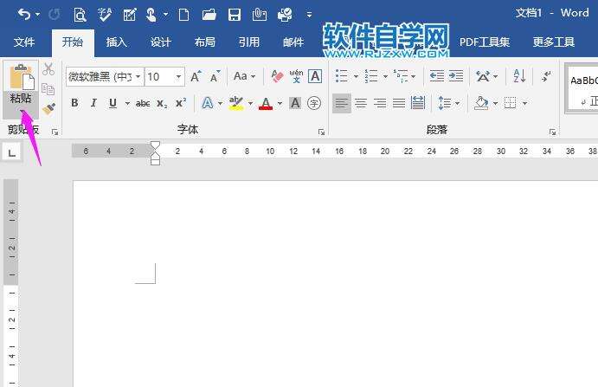The image size is (598, 387).
Task: Expand the Customize Quick Access Toolbar arrow
Action: pyautogui.click(x=309, y=15)
